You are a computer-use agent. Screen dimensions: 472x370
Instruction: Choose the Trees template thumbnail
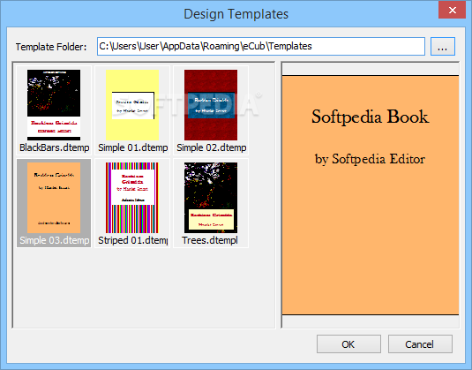[211, 198]
